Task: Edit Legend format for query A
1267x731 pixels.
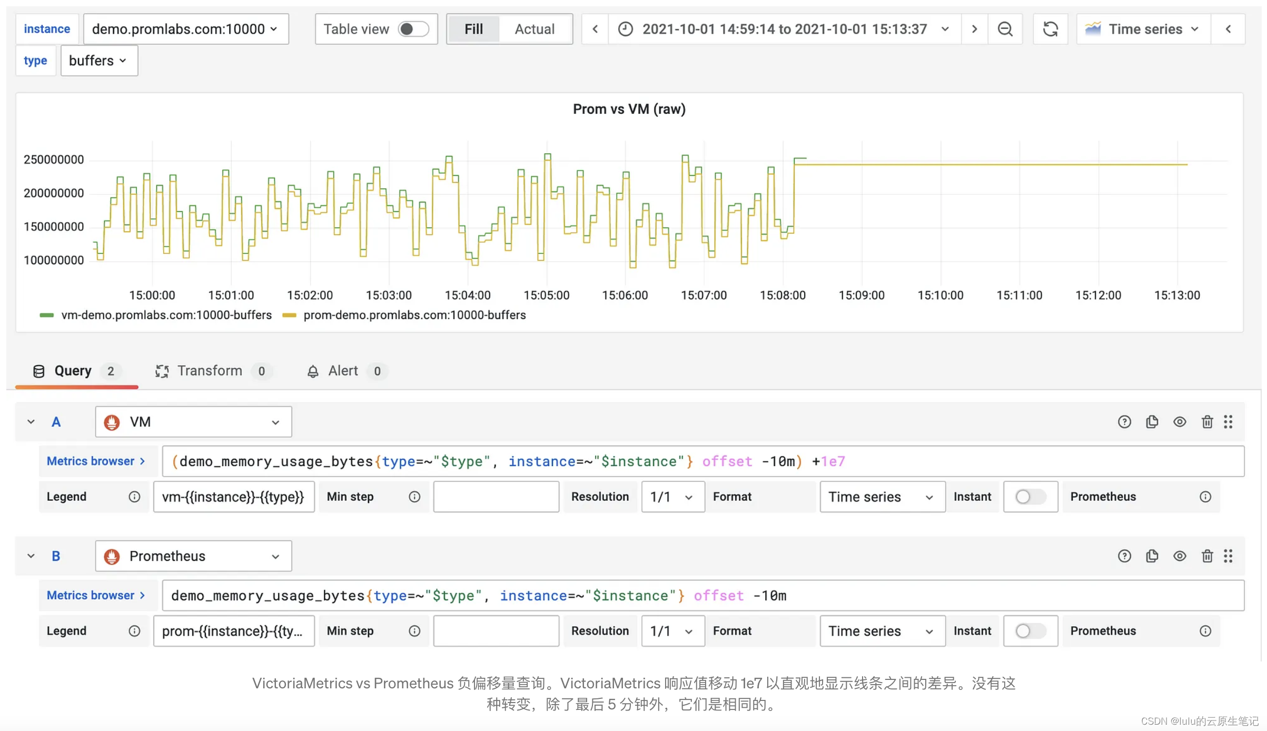Action: 234,497
